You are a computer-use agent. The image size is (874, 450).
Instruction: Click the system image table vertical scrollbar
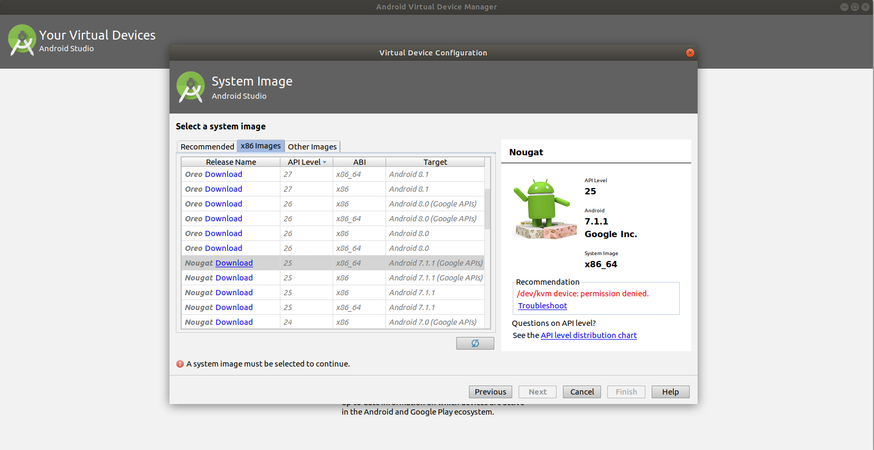point(487,209)
